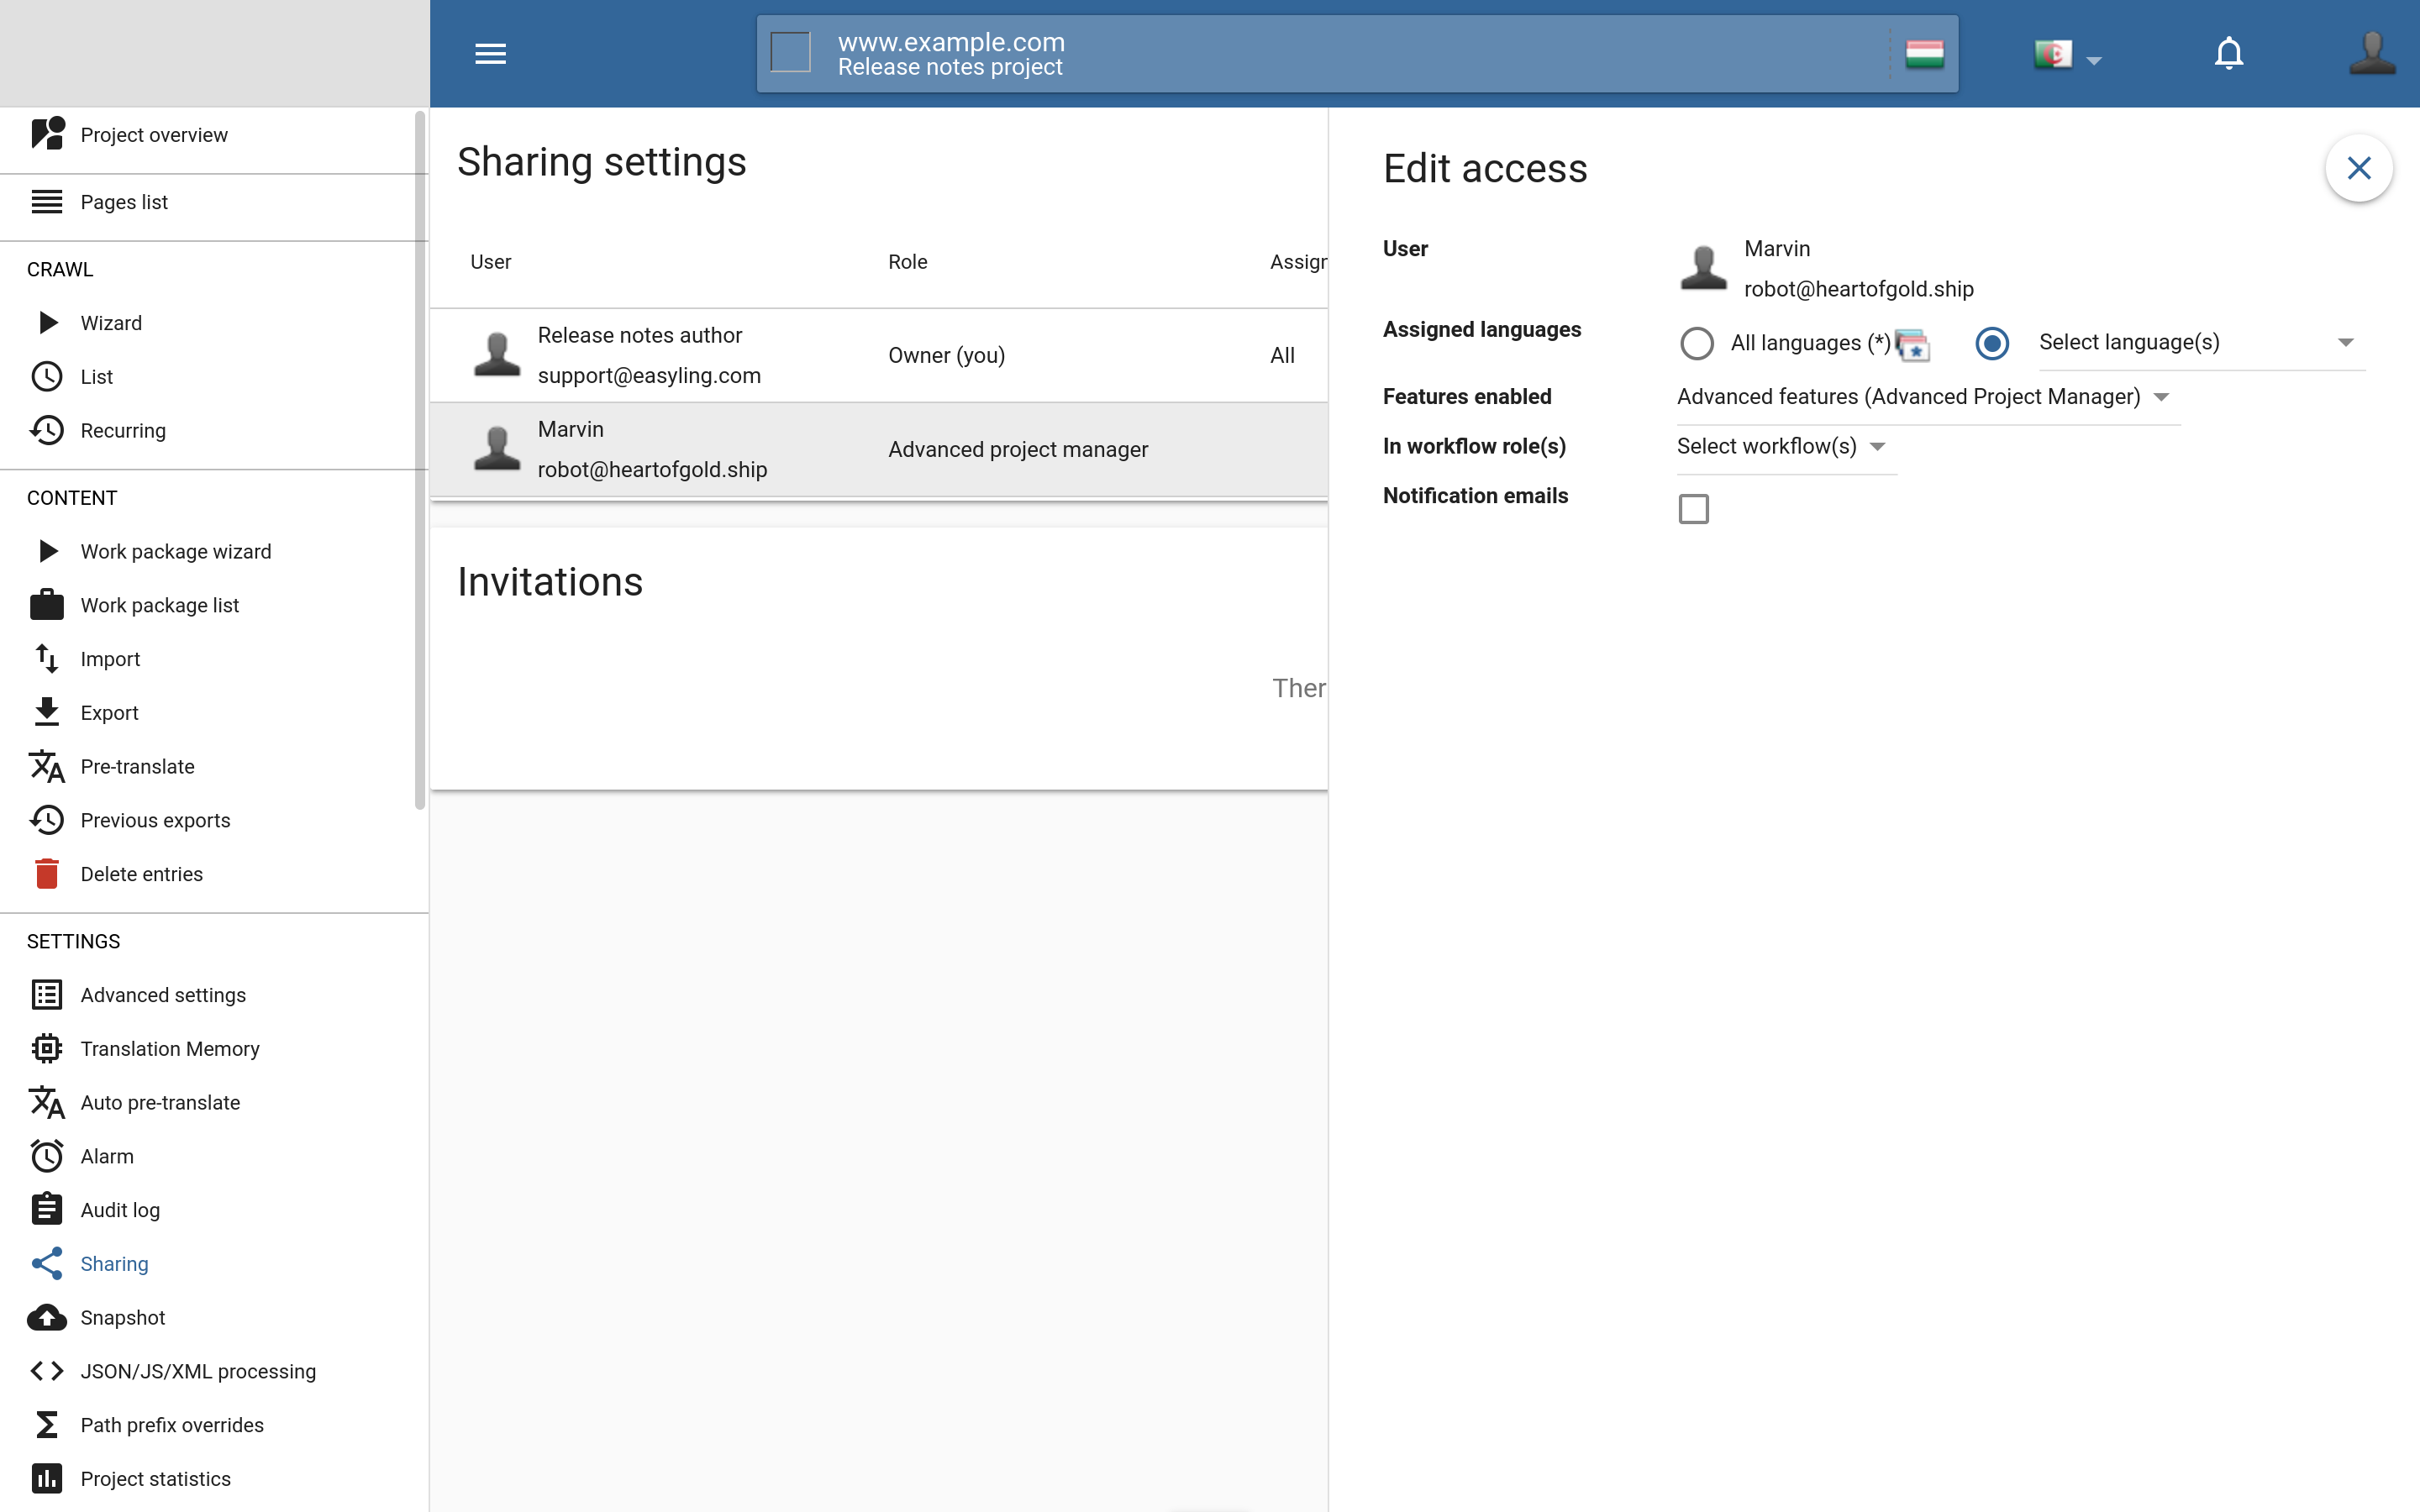Click the Alarm clock icon
The image size is (2420, 1512).
tap(47, 1156)
